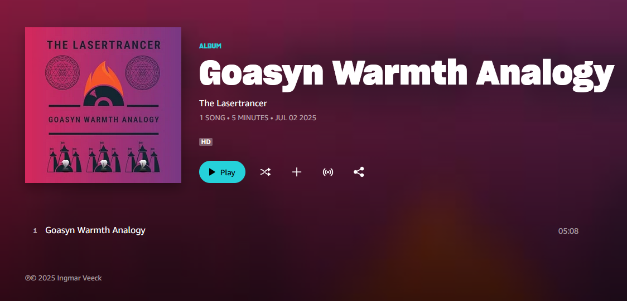Click the right mandala on the cover

142,72
